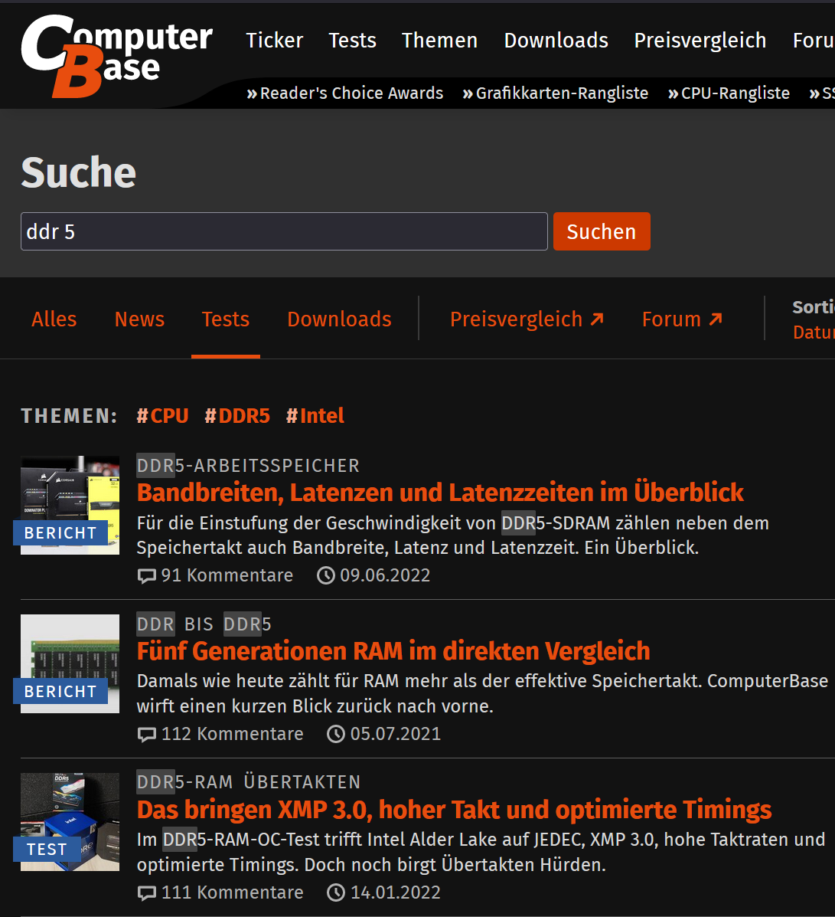Click the comment icon beside 91 Kommentare
This screenshot has height=917, width=835.
click(x=146, y=576)
